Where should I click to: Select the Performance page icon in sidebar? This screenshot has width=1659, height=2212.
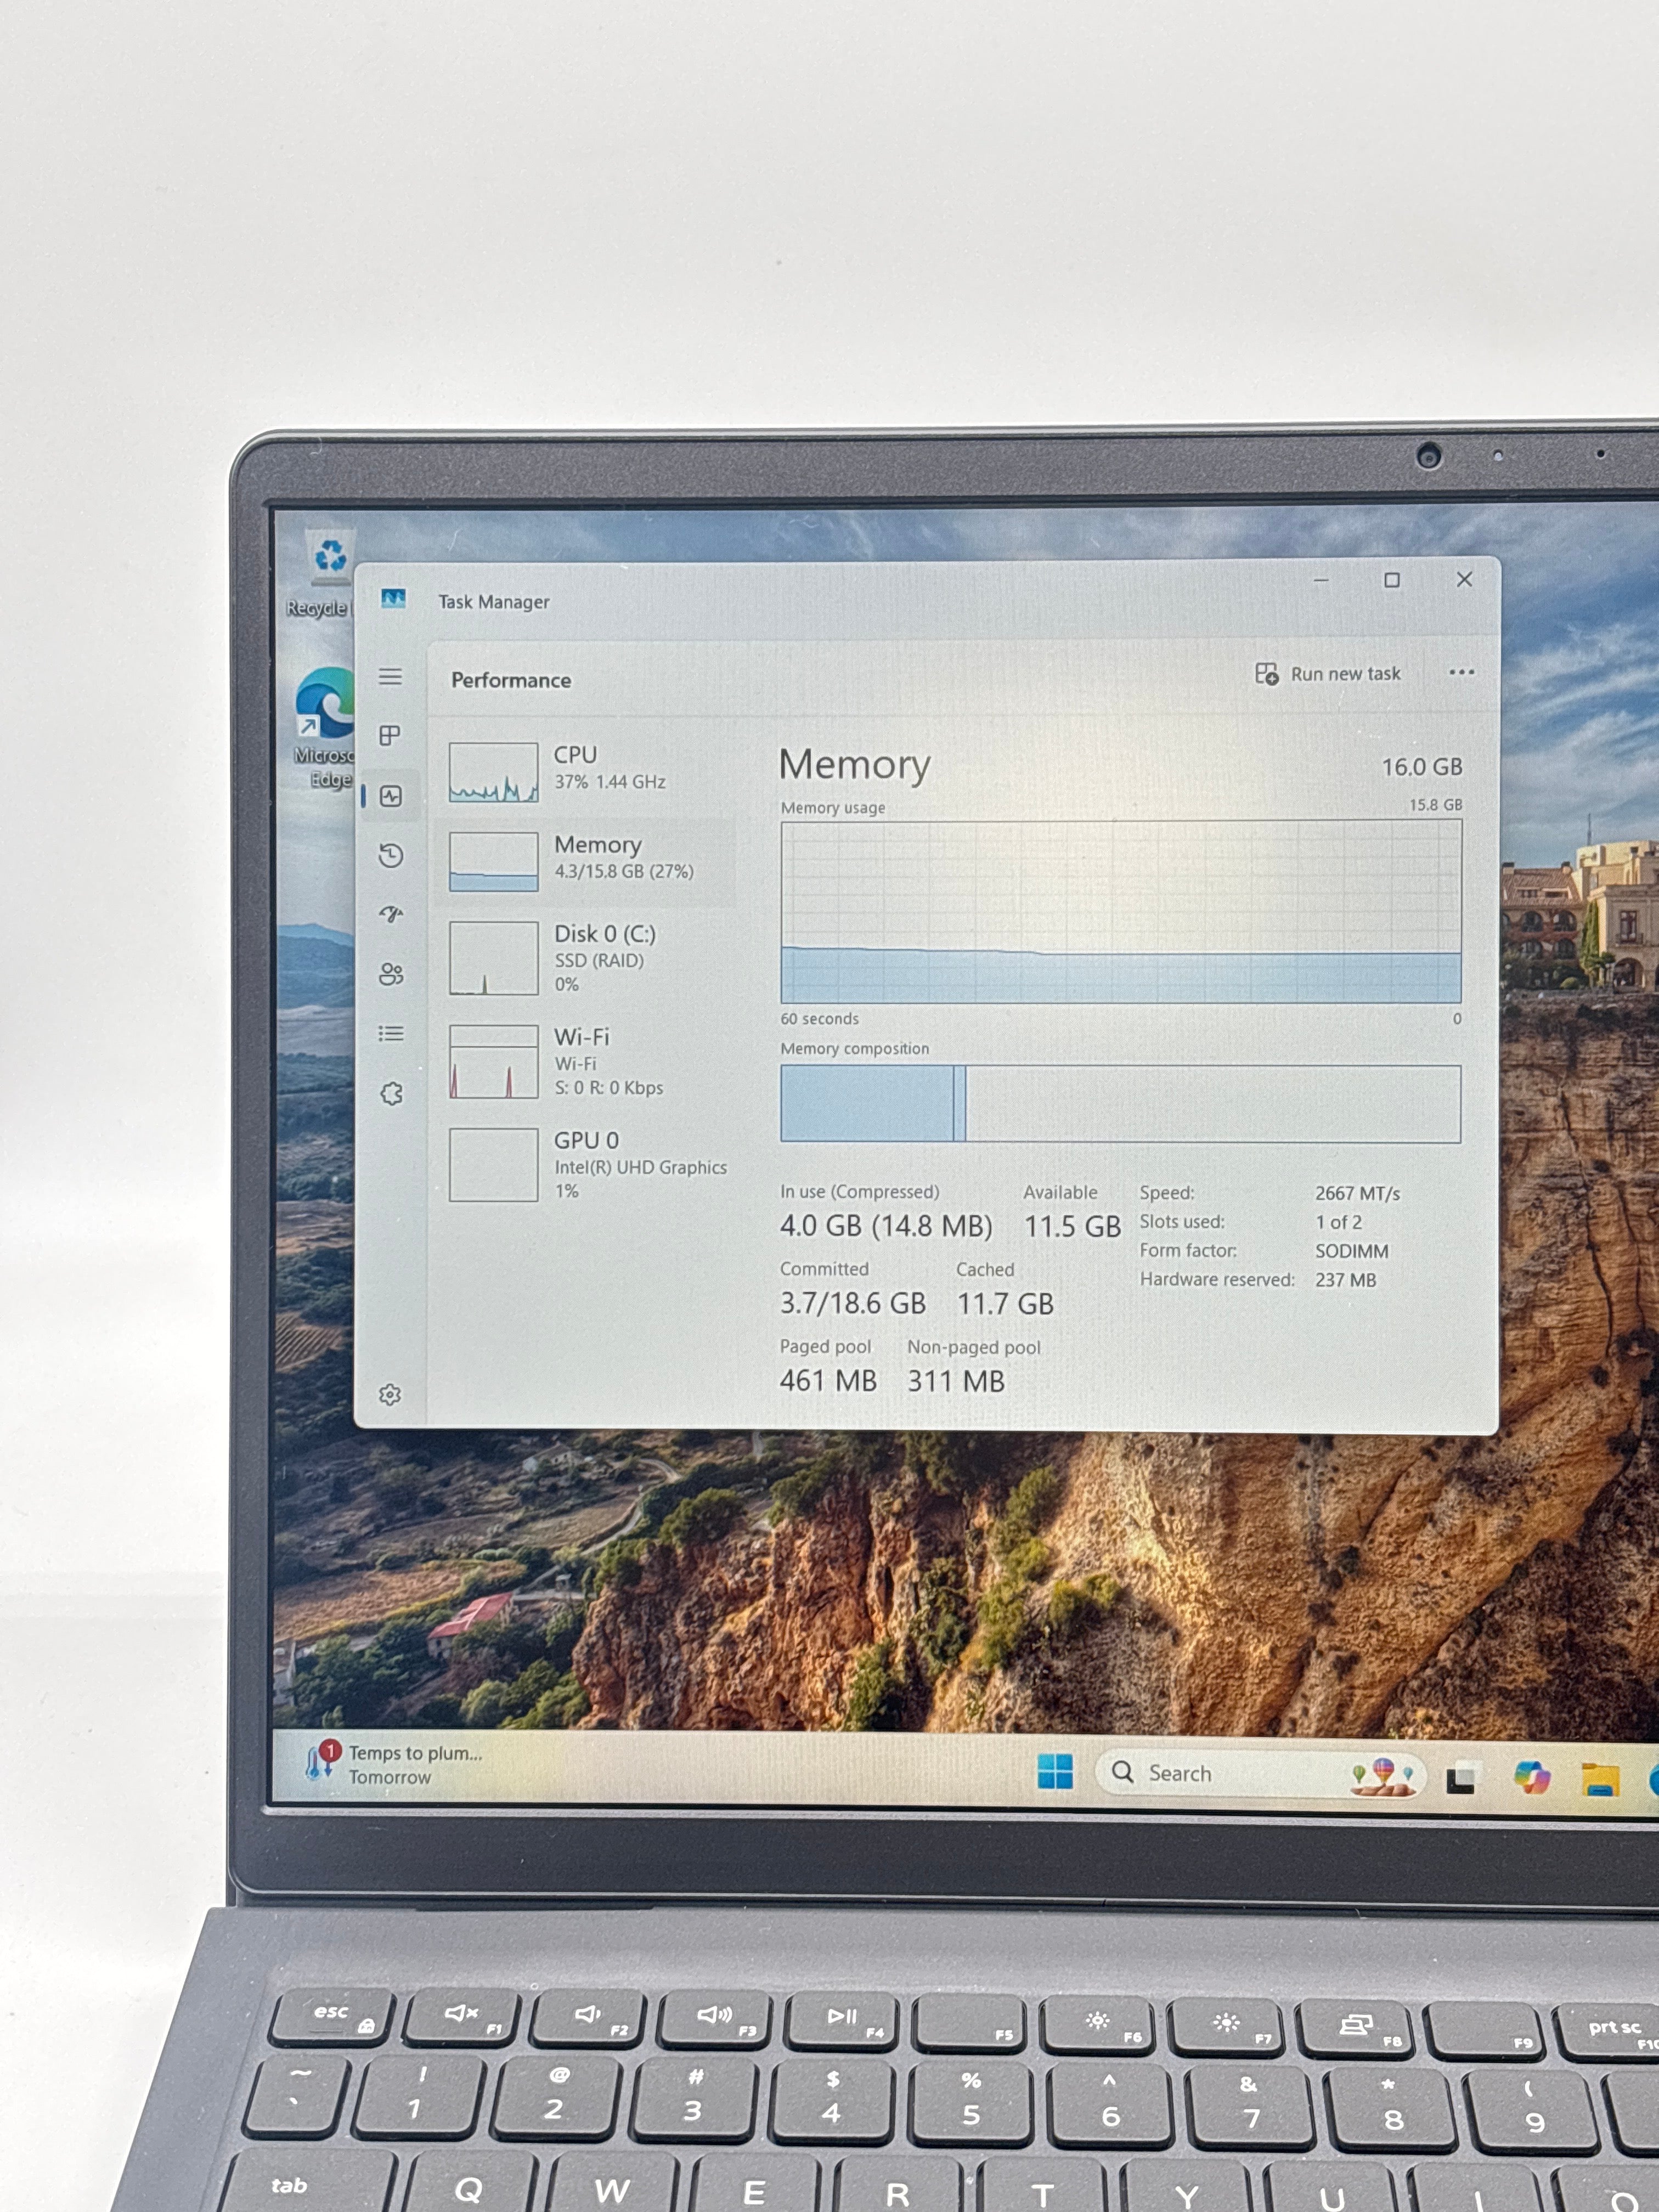pos(391,796)
